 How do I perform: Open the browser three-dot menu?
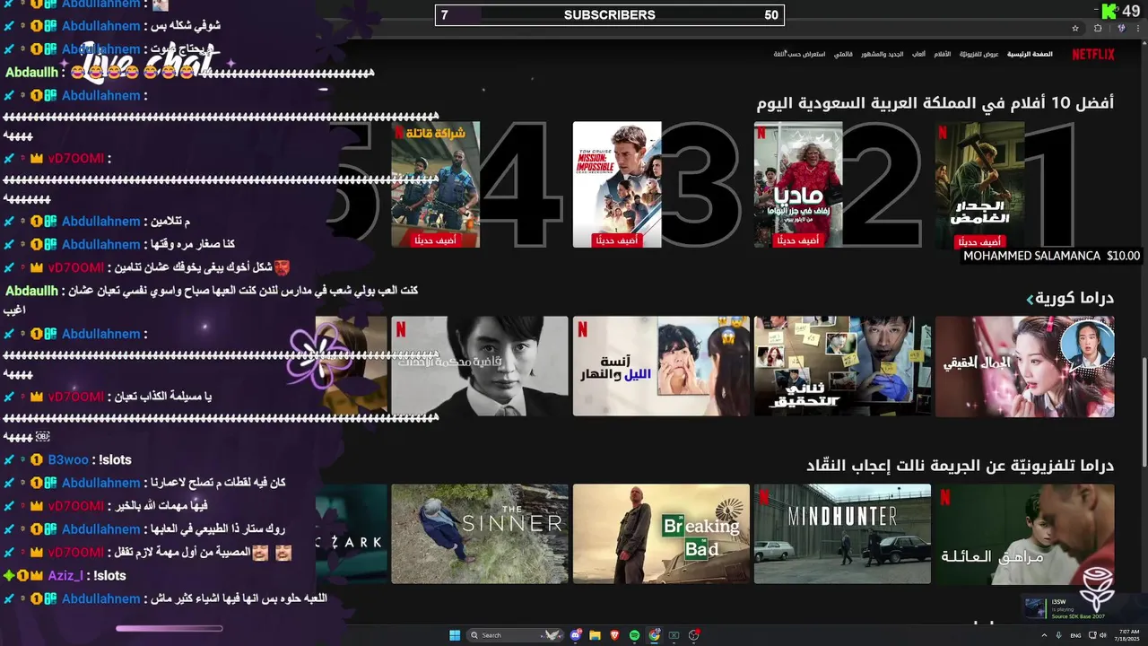(x=1138, y=29)
